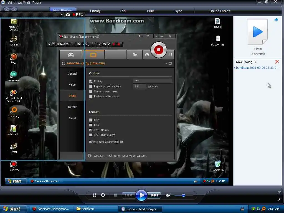
Task: Stop playback in Windows Media Player
Action: pos(115,195)
